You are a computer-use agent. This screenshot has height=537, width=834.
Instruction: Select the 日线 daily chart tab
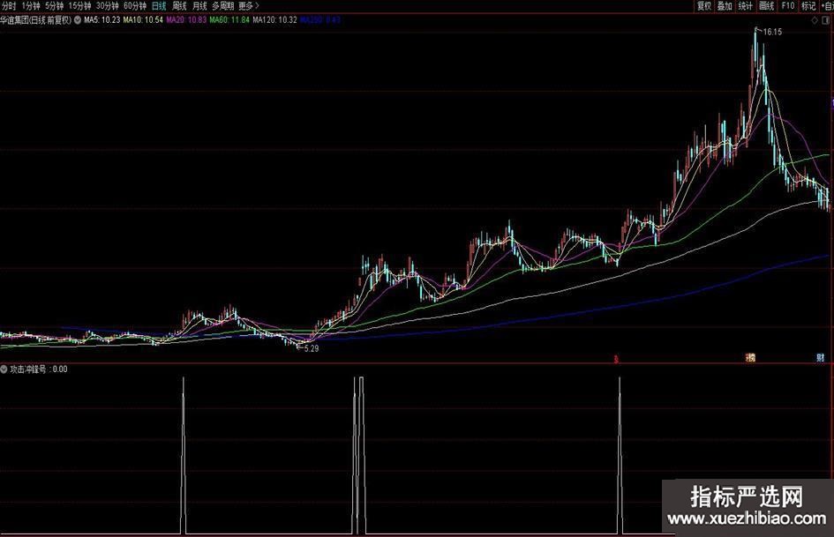159,6
